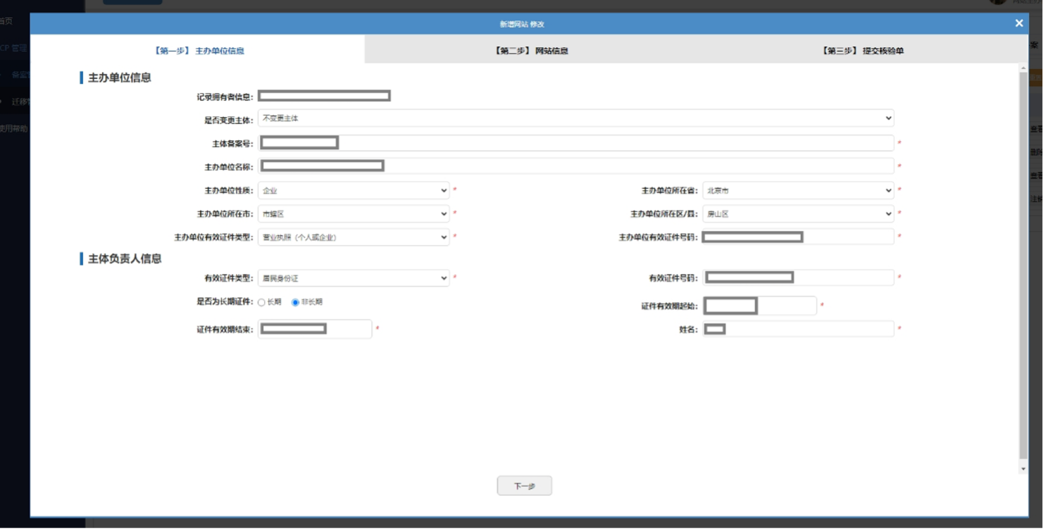Expand the 主办单位所在市 dropdown
This screenshot has height=531, width=1046.
pos(354,214)
